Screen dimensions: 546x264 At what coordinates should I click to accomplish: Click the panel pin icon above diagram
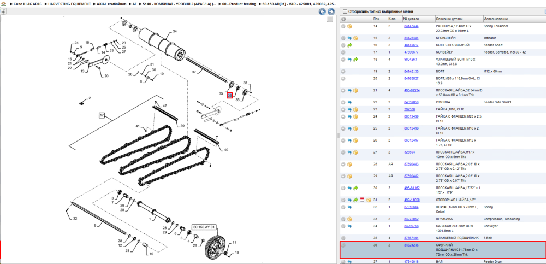click(3, 11)
